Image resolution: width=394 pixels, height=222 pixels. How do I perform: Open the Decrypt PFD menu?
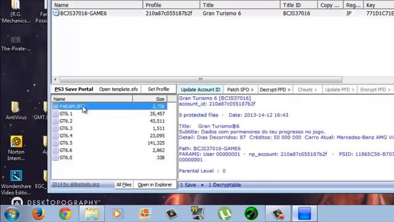coord(275,89)
